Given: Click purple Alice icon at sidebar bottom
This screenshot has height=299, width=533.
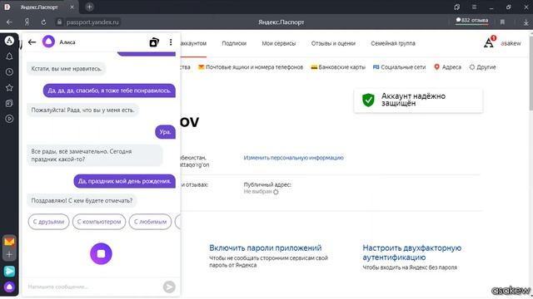Looking at the screenshot, I should click(9, 287).
